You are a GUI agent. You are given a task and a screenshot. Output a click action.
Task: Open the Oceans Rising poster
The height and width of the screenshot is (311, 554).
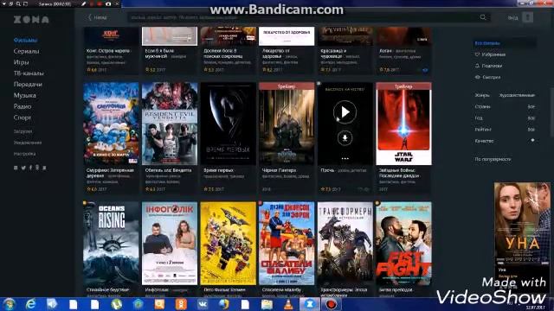tap(112, 244)
